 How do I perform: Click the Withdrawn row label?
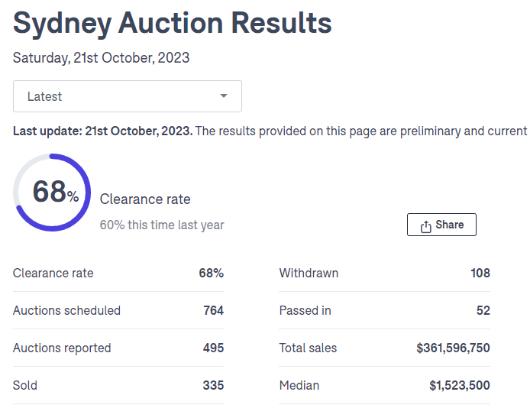pyautogui.click(x=309, y=273)
